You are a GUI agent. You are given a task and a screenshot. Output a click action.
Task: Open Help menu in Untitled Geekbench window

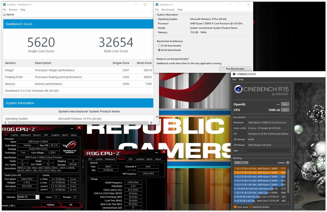tap(23, 10)
